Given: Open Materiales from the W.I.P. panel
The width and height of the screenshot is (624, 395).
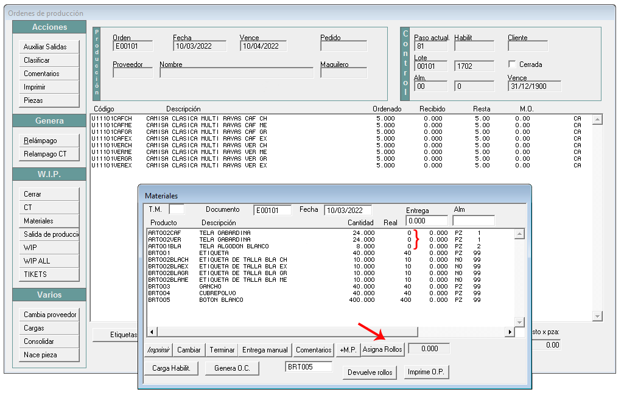Looking at the screenshot, I should [x=49, y=221].
